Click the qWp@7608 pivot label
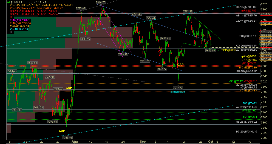This screenshot has width=272, height=144. point(249,56)
